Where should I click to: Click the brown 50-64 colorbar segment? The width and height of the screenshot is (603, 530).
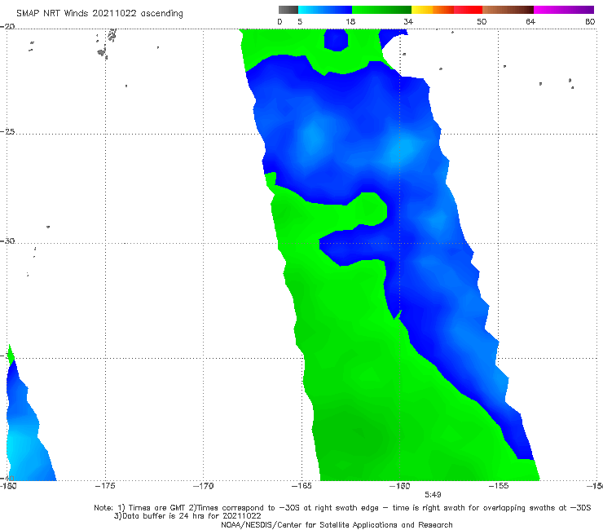click(x=508, y=10)
